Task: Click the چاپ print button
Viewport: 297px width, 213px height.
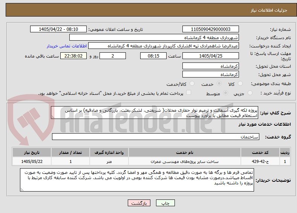Action: [165, 203]
